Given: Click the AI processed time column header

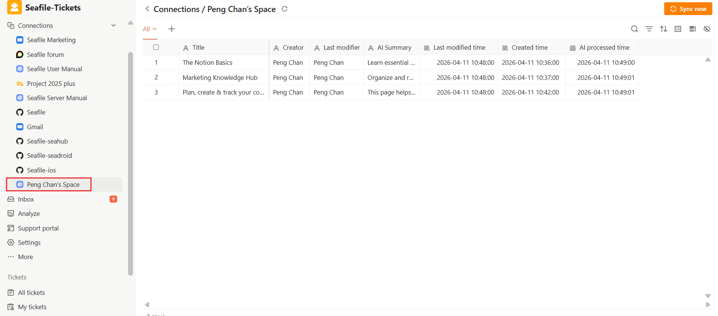Looking at the screenshot, I should (602, 47).
